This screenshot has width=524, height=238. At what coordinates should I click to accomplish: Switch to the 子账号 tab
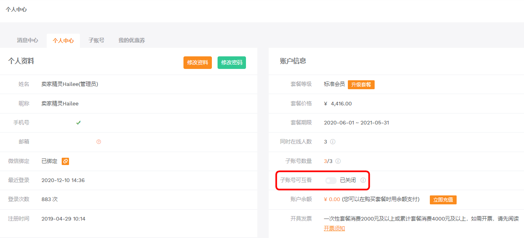click(x=96, y=41)
